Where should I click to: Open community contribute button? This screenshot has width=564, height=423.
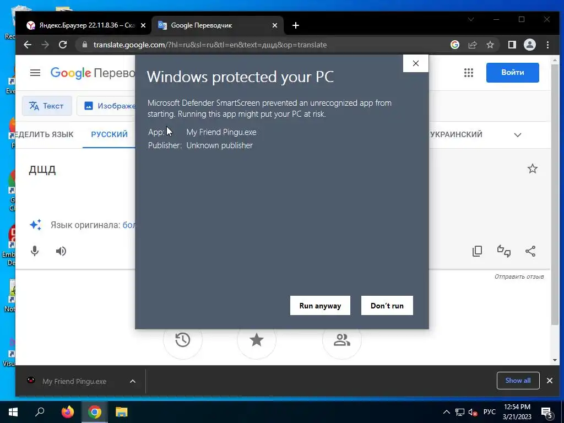tap(341, 339)
